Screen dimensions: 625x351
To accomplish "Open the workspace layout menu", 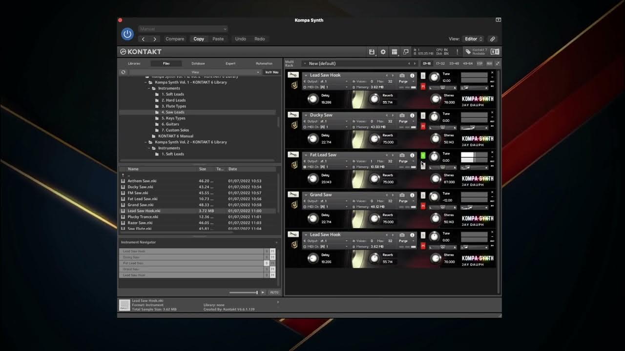I will pyautogui.click(x=395, y=52).
